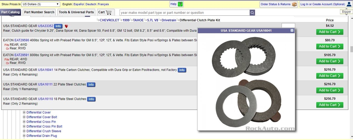Open the Part Number Search tab

(x=39, y=12)
